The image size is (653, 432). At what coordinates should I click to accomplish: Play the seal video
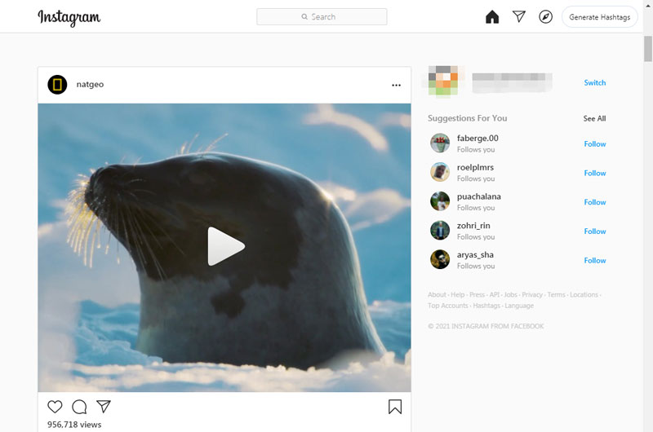(x=225, y=246)
